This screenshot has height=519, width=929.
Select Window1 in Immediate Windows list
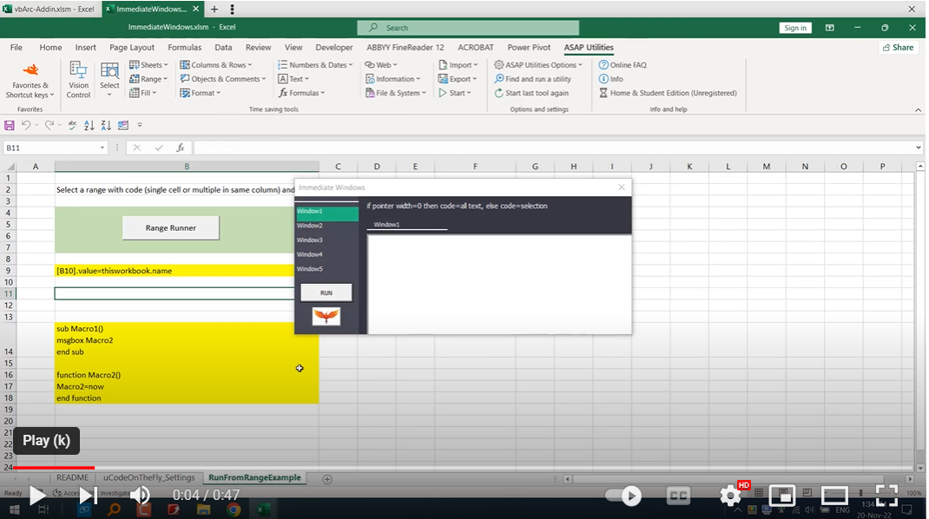tap(327, 212)
